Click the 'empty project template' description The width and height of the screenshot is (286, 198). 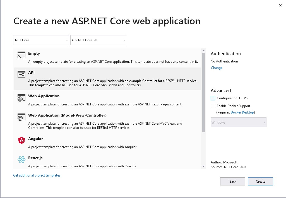113,62
